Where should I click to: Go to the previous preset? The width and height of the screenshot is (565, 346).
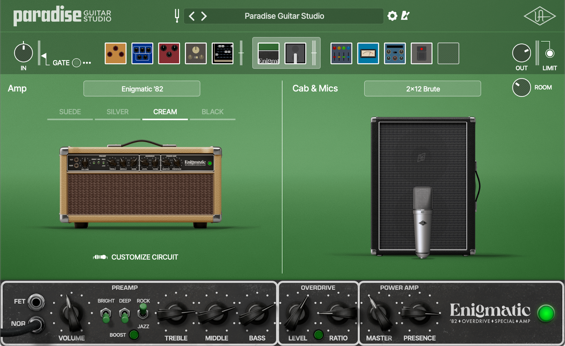pos(192,16)
